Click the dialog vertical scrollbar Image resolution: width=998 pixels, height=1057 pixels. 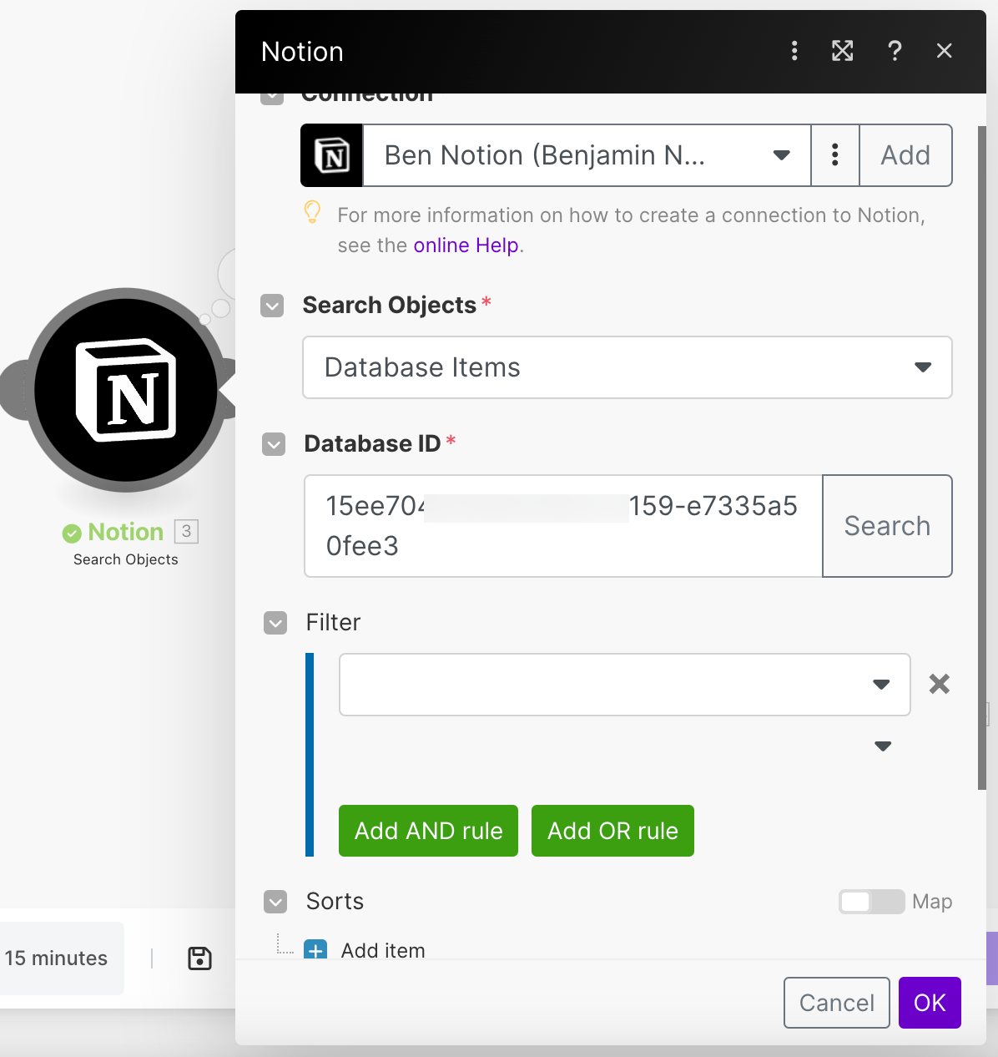pyautogui.click(x=982, y=458)
